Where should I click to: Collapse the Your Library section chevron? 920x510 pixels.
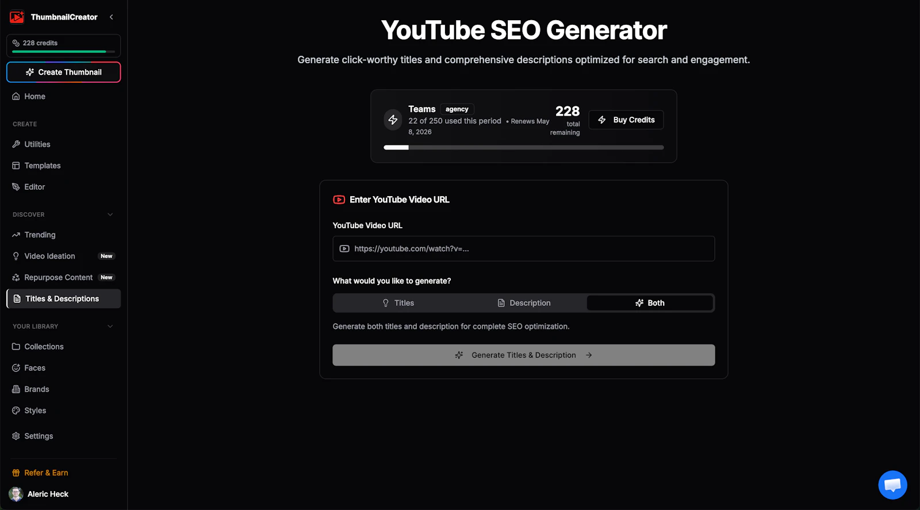(x=110, y=326)
